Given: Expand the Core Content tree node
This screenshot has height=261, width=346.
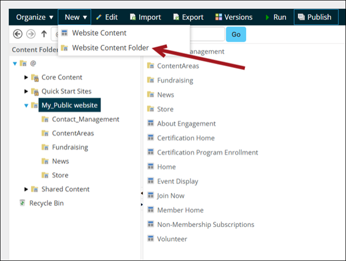Looking at the screenshot, I should click(26, 77).
